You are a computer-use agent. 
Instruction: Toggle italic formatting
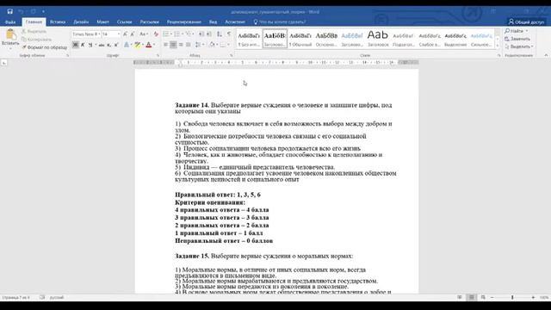pyautogui.click(x=83, y=45)
